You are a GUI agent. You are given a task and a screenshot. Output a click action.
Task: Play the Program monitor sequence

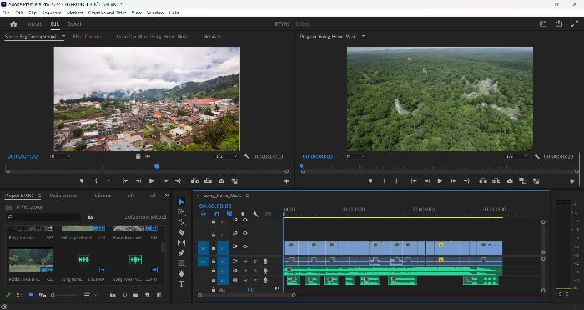coord(440,181)
